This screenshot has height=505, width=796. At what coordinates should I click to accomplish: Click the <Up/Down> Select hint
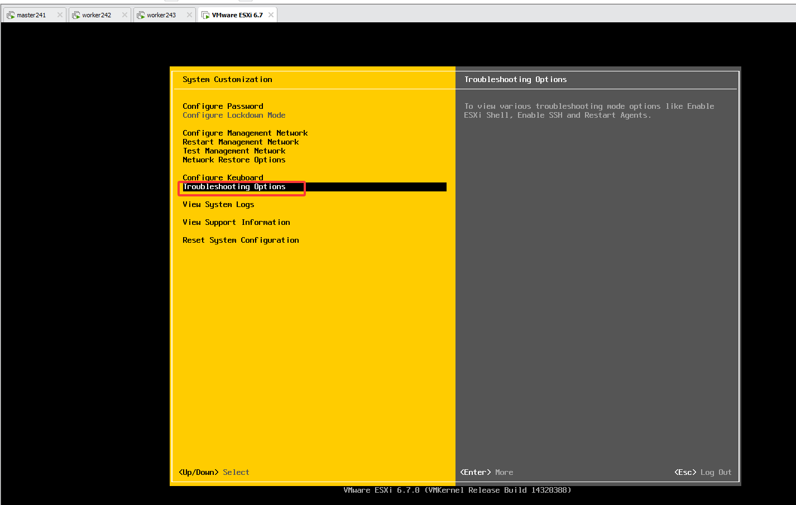pyautogui.click(x=214, y=472)
